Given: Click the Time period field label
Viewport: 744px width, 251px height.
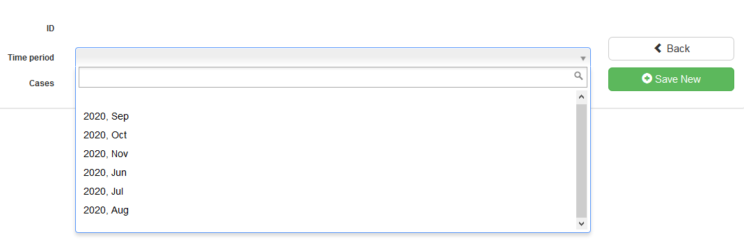Looking at the screenshot, I should pyautogui.click(x=31, y=58).
